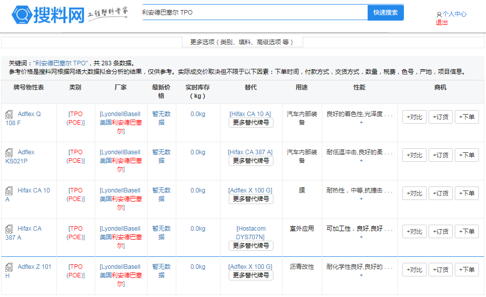This screenshot has width=486, height=297.
Task: Click document icon beside Adflex KS021P
Action: (x=9, y=153)
